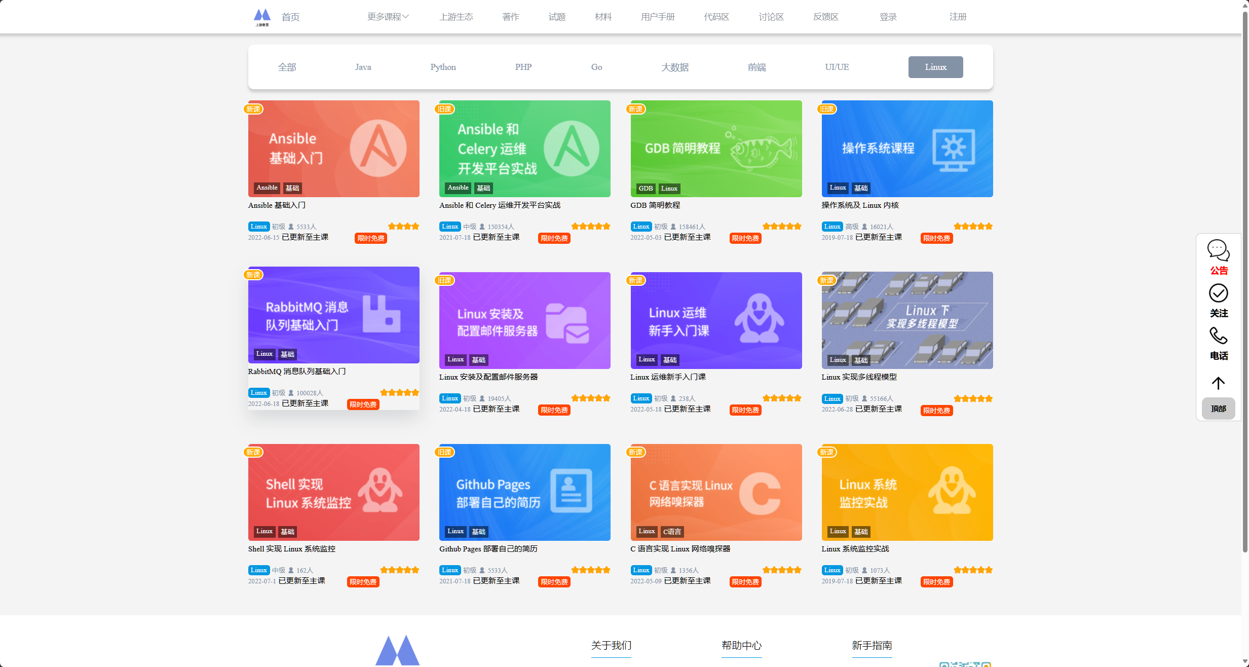Image resolution: width=1249 pixels, height=667 pixels.
Task: Click 限时免费 button under RabbitMQ course
Action: pos(363,404)
